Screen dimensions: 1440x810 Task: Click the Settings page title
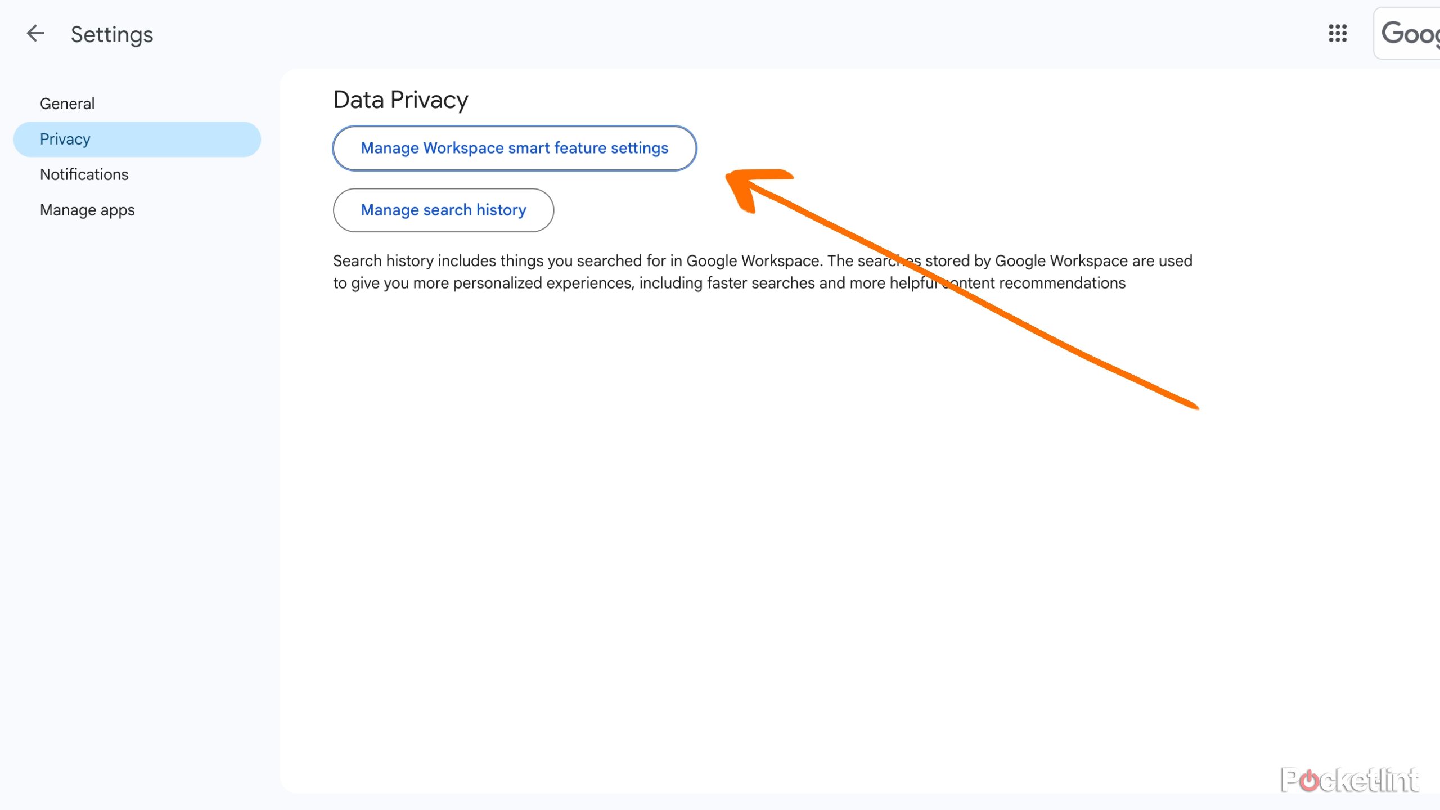pyautogui.click(x=112, y=35)
